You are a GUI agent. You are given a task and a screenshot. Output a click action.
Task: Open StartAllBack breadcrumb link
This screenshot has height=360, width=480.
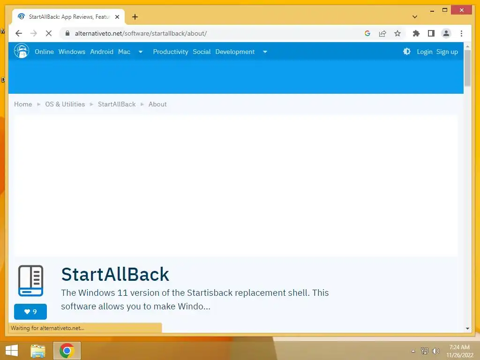click(x=117, y=104)
